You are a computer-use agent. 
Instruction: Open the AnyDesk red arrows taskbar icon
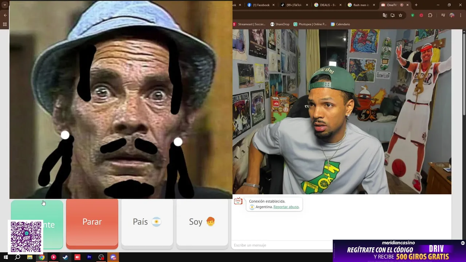[77, 257]
